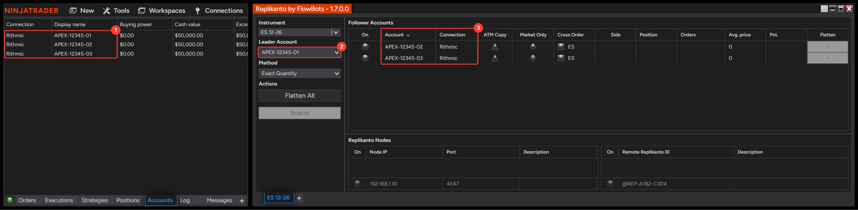Click the Market Only column header
The width and height of the screenshot is (858, 210).
click(x=533, y=35)
